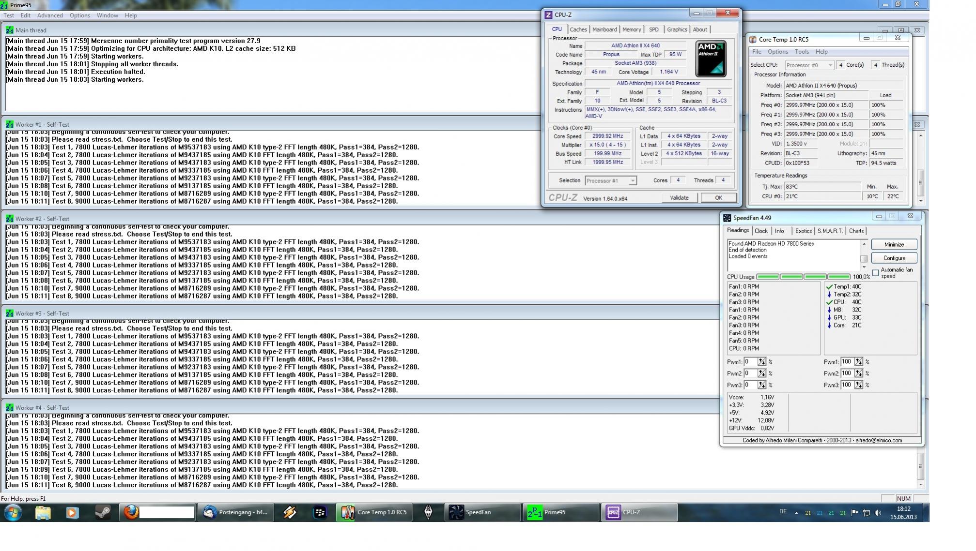Click the Core Temp taskbar button
976x551 pixels.
pyautogui.click(x=374, y=512)
